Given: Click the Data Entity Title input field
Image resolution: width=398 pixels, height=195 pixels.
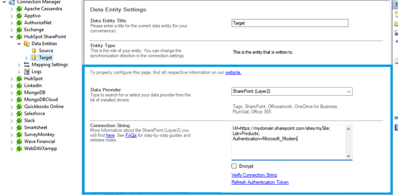Looking at the screenshot, I should pyautogui.click(x=290, y=23).
